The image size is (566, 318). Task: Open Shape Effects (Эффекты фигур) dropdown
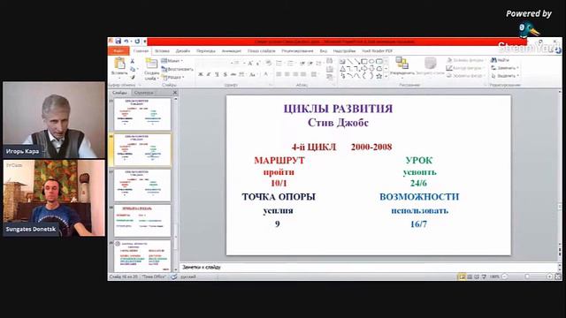[x=465, y=76]
